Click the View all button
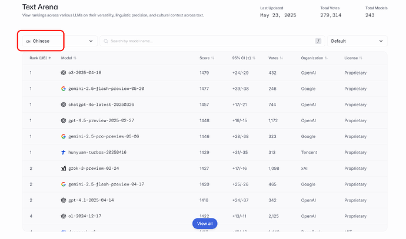The image size is (406, 239). [x=205, y=224]
